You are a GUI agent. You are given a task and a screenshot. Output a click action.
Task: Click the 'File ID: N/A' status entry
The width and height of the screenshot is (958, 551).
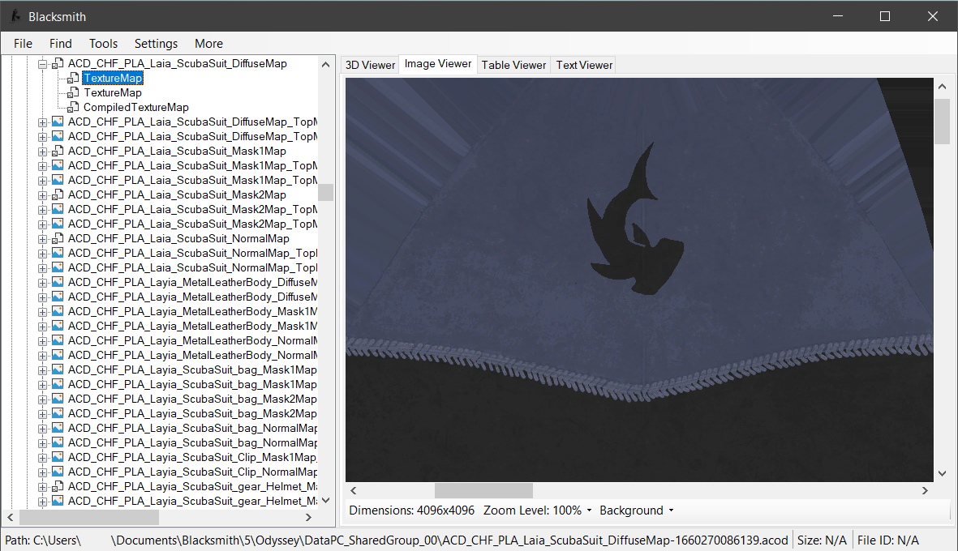(x=887, y=540)
